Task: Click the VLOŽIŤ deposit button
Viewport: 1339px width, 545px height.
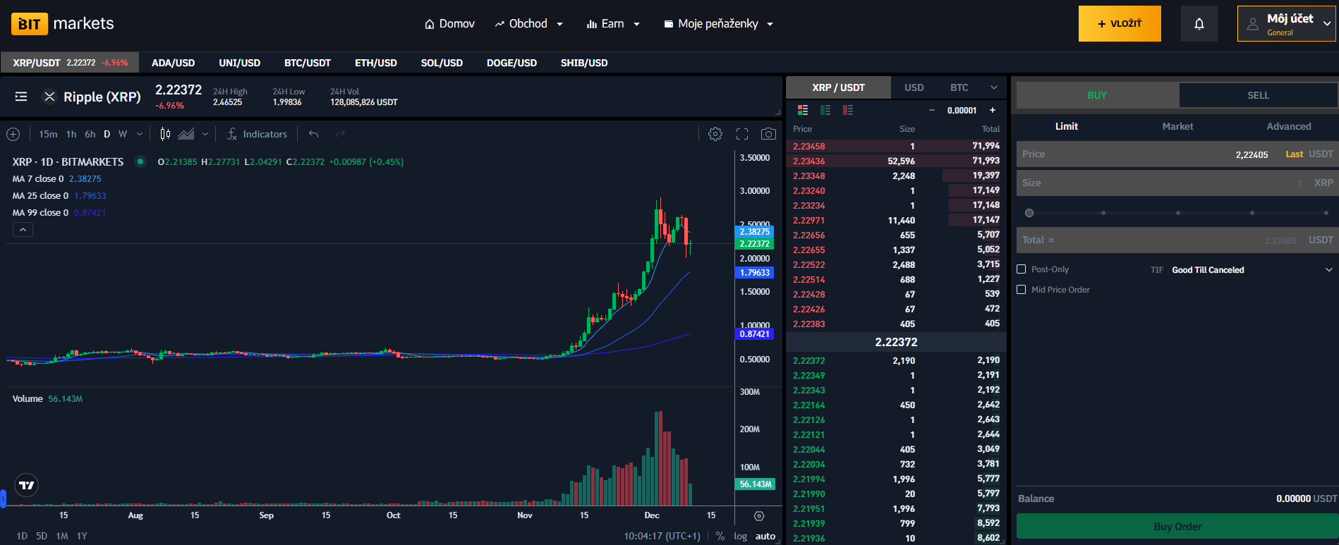Action: [1119, 24]
